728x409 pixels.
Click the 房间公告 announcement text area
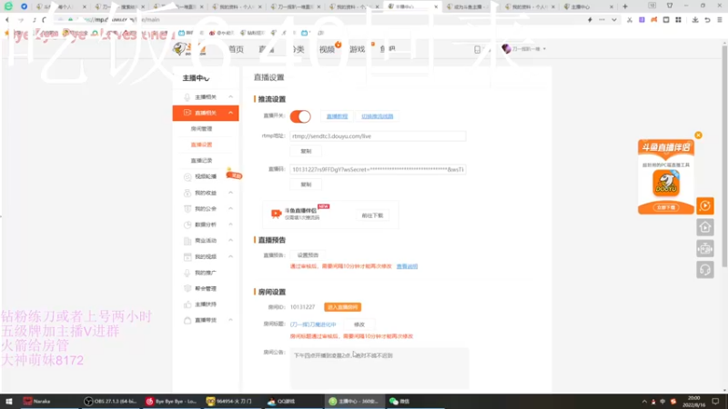pos(379,368)
